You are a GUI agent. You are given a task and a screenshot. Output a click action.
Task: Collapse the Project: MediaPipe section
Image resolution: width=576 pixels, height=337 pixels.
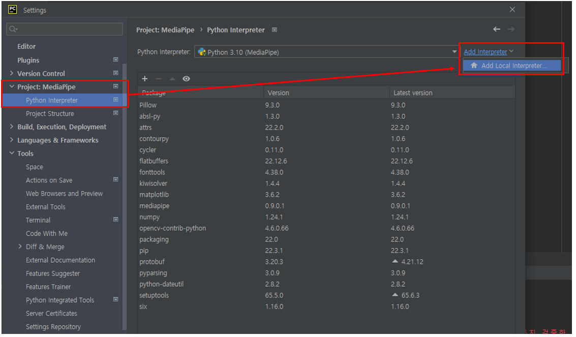[11, 86]
